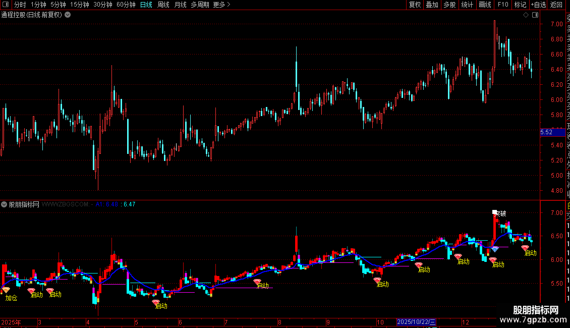Click the 复权 adjustment button
Viewport: 570px width, 328px height.
415,5
